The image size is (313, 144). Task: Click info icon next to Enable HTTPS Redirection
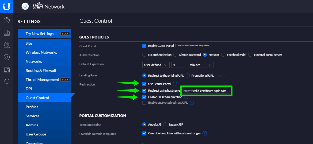(186, 97)
